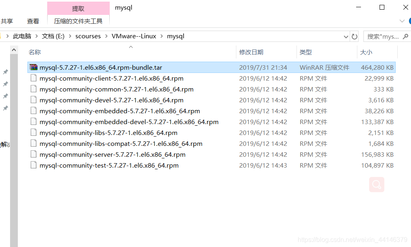Click file icon of mysql-community-server rpm
This screenshot has height=247, width=411.
(33, 154)
